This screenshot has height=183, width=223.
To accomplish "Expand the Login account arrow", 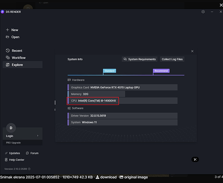I will (38, 136).
